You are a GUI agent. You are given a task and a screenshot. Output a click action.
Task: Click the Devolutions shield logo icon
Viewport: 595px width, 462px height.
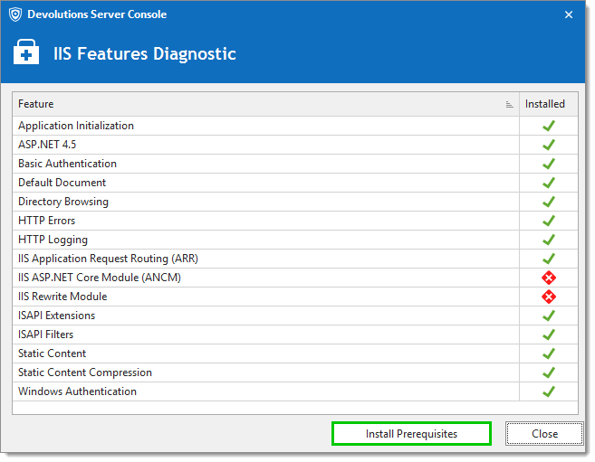(15, 14)
